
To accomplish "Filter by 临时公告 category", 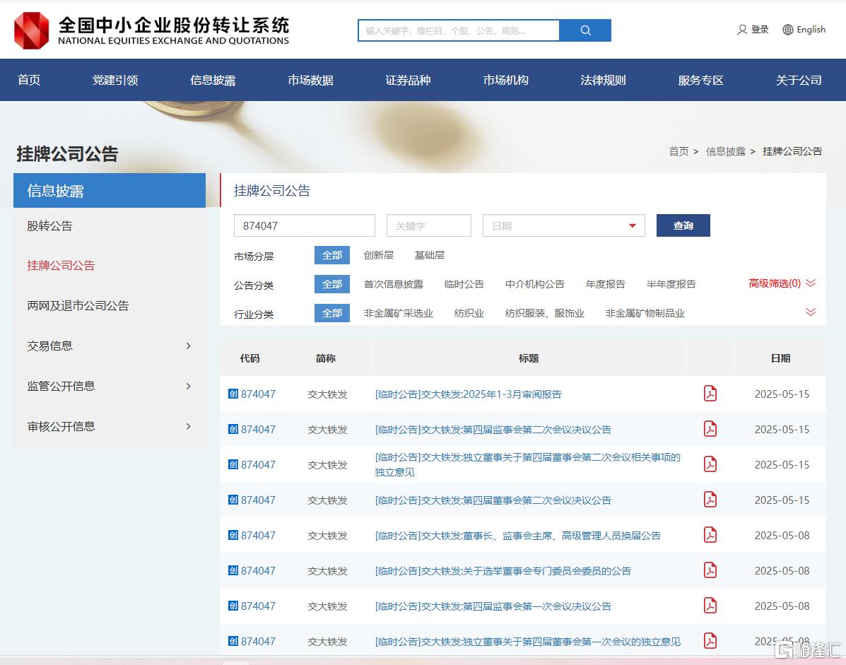I will (464, 284).
